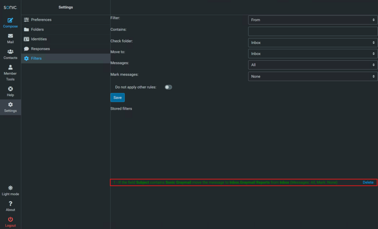
Task: Expand the Check folder dropdown
Action: (x=312, y=42)
